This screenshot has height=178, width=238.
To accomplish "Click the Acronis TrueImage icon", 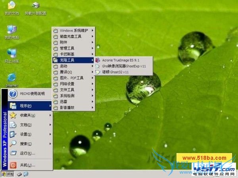I will pos(98,60).
